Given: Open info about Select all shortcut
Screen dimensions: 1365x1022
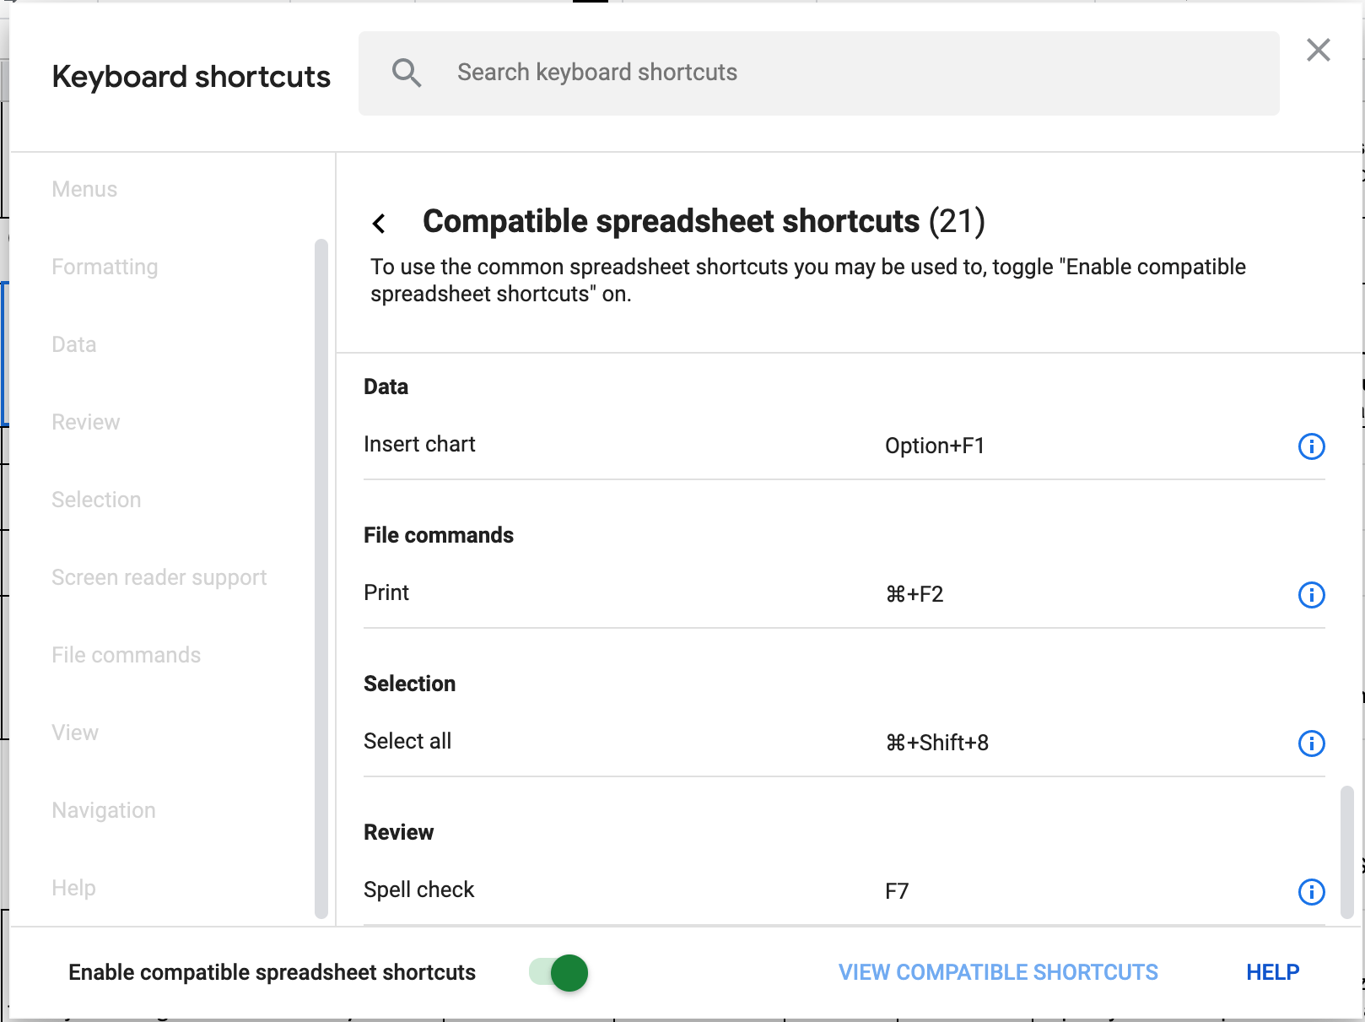Looking at the screenshot, I should pyautogui.click(x=1311, y=744).
